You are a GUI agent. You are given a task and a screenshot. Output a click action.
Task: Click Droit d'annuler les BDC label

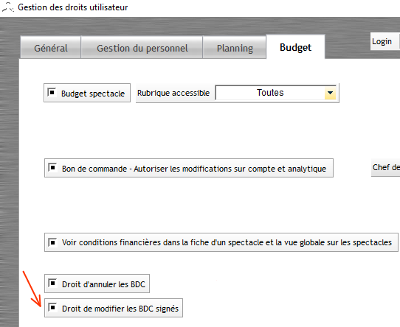click(x=103, y=284)
